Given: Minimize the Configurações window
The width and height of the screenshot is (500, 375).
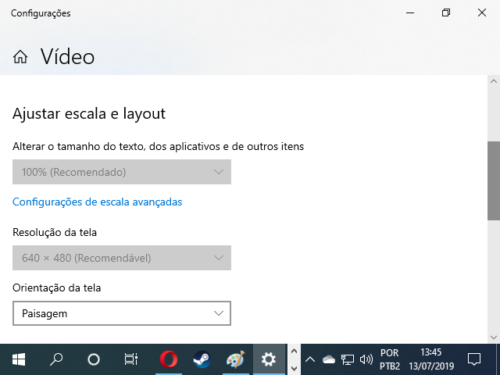Looking at the screenshot, I should (410, 12).
